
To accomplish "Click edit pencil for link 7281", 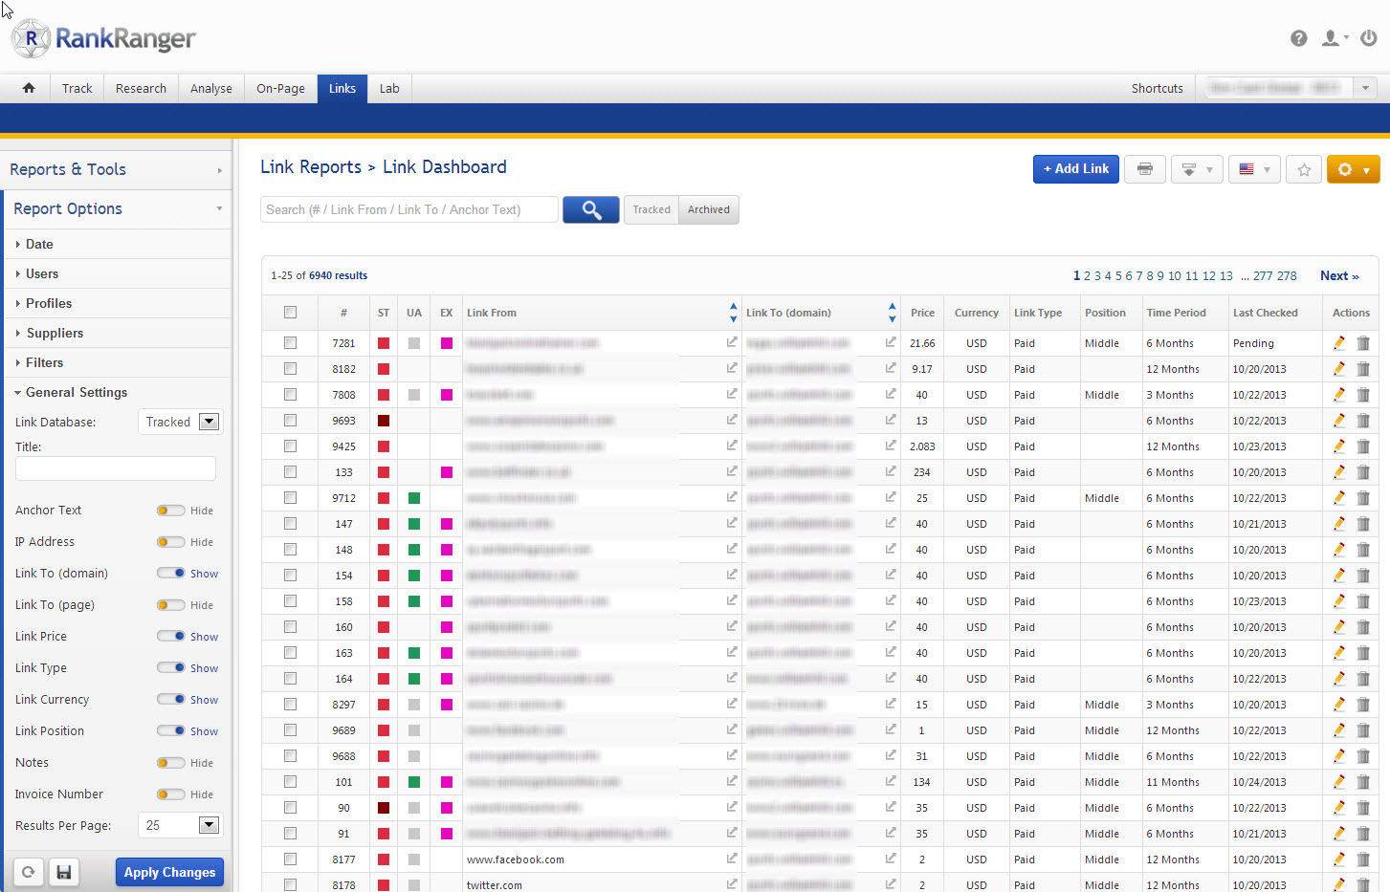I will point(1339,343).
